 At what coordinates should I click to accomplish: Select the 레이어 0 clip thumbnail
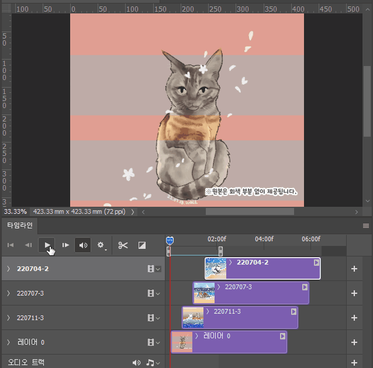[x=182, y=342]
